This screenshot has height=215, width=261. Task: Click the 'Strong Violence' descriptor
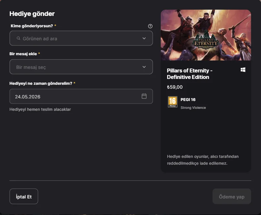click(x=193, y=107)
